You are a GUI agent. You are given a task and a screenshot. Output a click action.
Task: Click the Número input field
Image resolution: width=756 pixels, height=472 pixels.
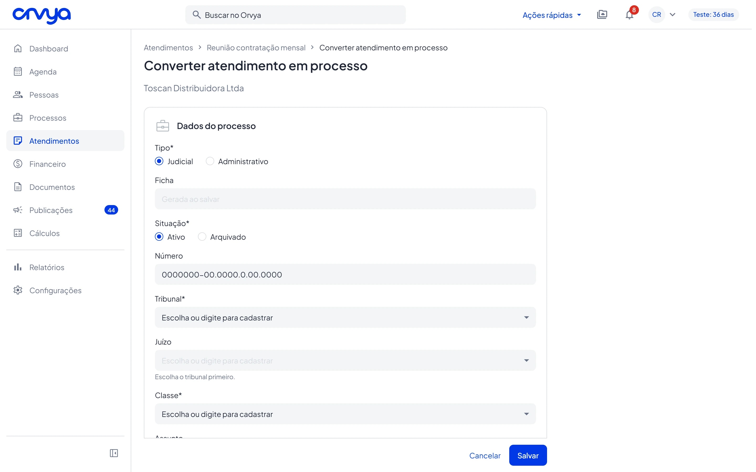(345, 274)
